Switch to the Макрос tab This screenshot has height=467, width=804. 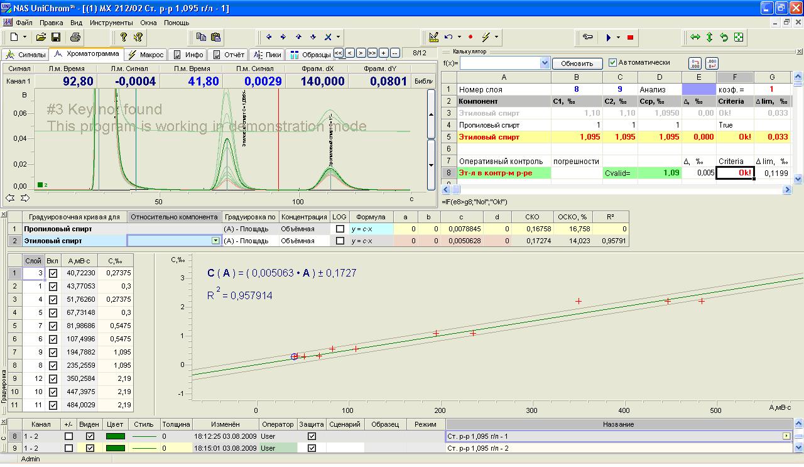145,55
